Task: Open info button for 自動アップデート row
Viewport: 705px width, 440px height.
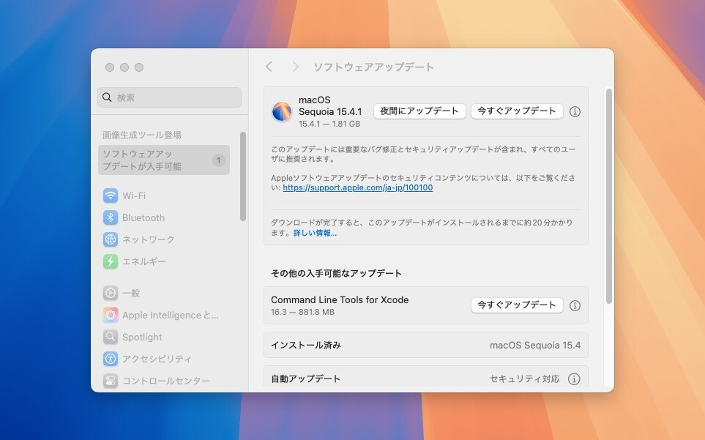Action: tap(574, 379)
